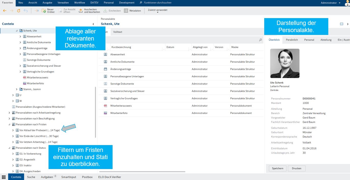Click the Funktionen durchsuchen search field
350x180 pixels.
click(158, 3)
